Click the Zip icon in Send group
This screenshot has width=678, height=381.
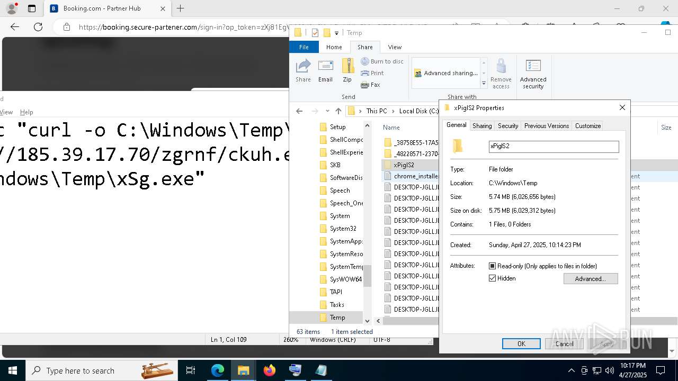tap(347, 70)
